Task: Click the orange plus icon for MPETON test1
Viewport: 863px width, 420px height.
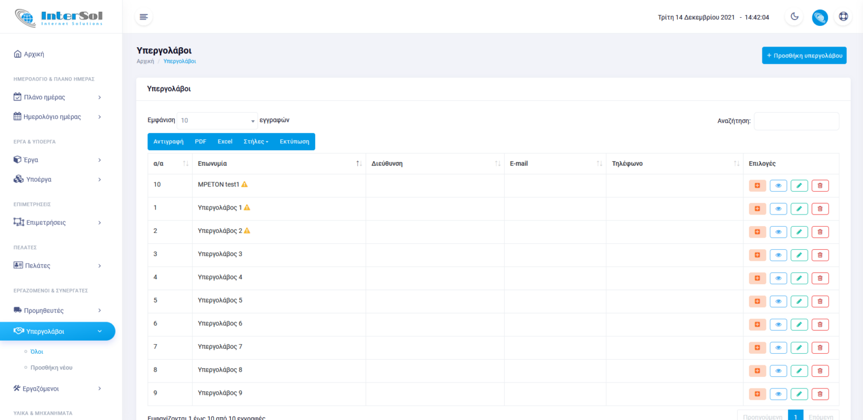Action: point(757,185)
